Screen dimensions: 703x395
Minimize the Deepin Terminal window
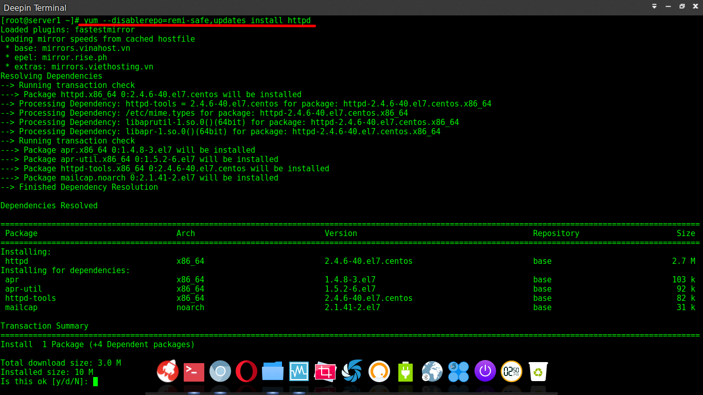(x=669, y=7)
